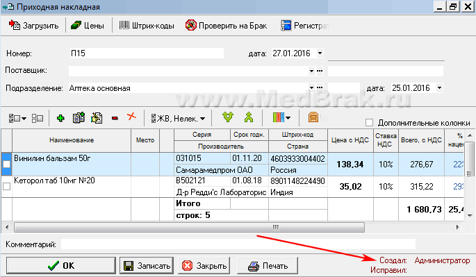Click the Загрузить toolbar button
Image resolution: width=476 pixels, height=277 pixels.
pyautogui.click(x=33, y=26)
